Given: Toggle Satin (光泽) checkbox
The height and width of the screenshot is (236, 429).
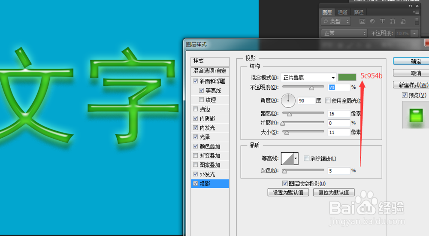Looking at the screenshot, I should click(x=195, y=137).
